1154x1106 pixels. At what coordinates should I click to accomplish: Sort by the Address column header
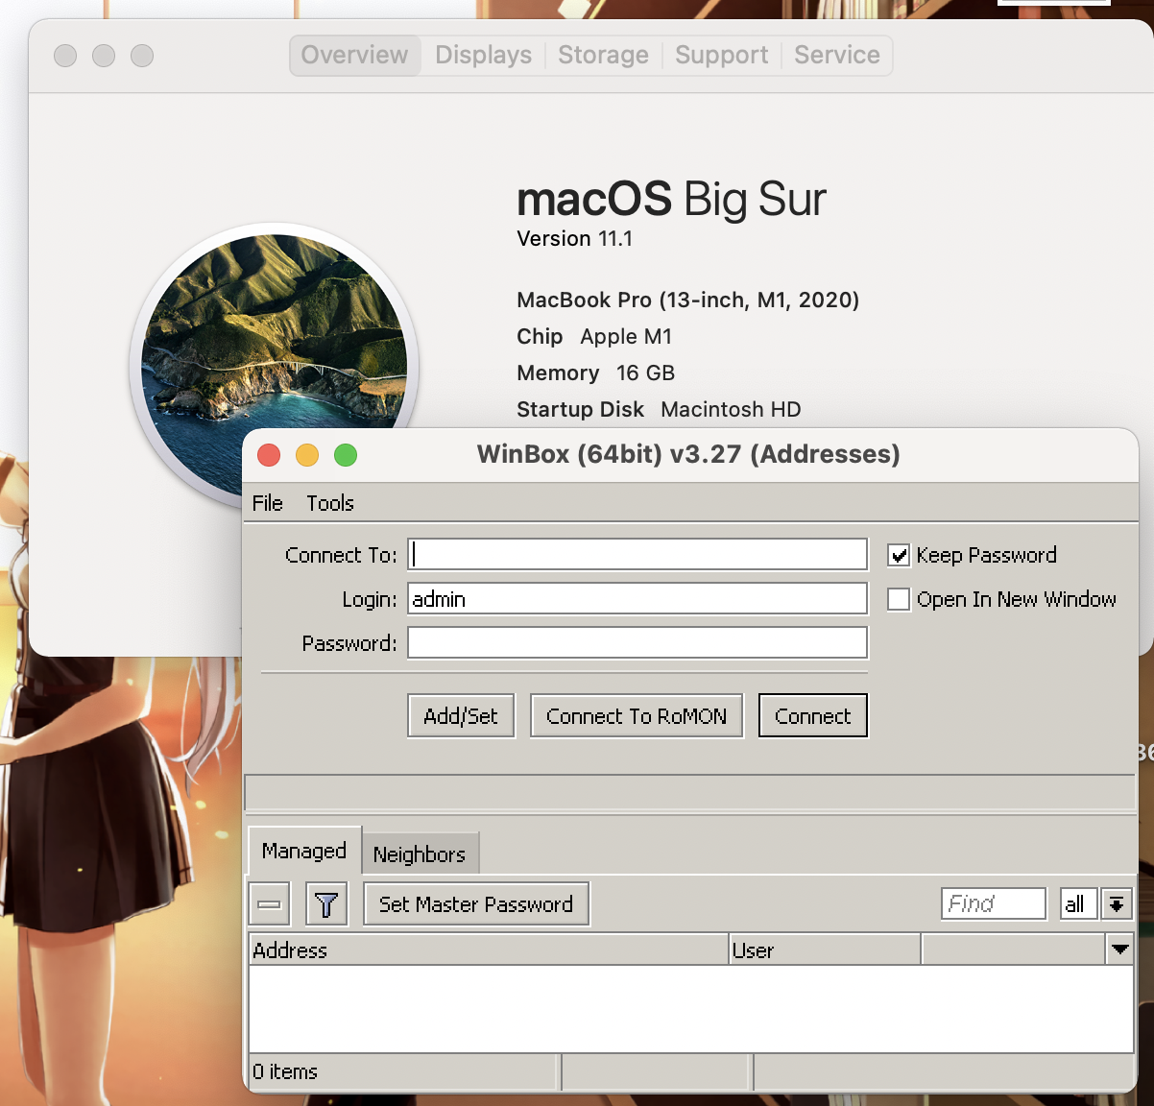click(x=489, y=950)
